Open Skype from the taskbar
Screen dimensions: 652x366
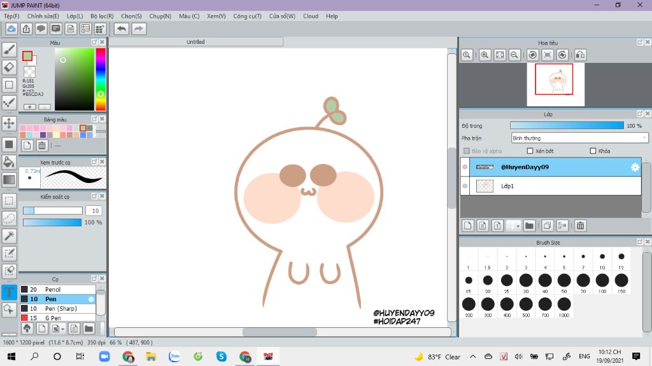(221, 356)
